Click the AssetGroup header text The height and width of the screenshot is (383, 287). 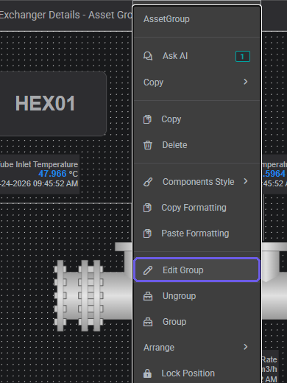(x=166, y=19)
